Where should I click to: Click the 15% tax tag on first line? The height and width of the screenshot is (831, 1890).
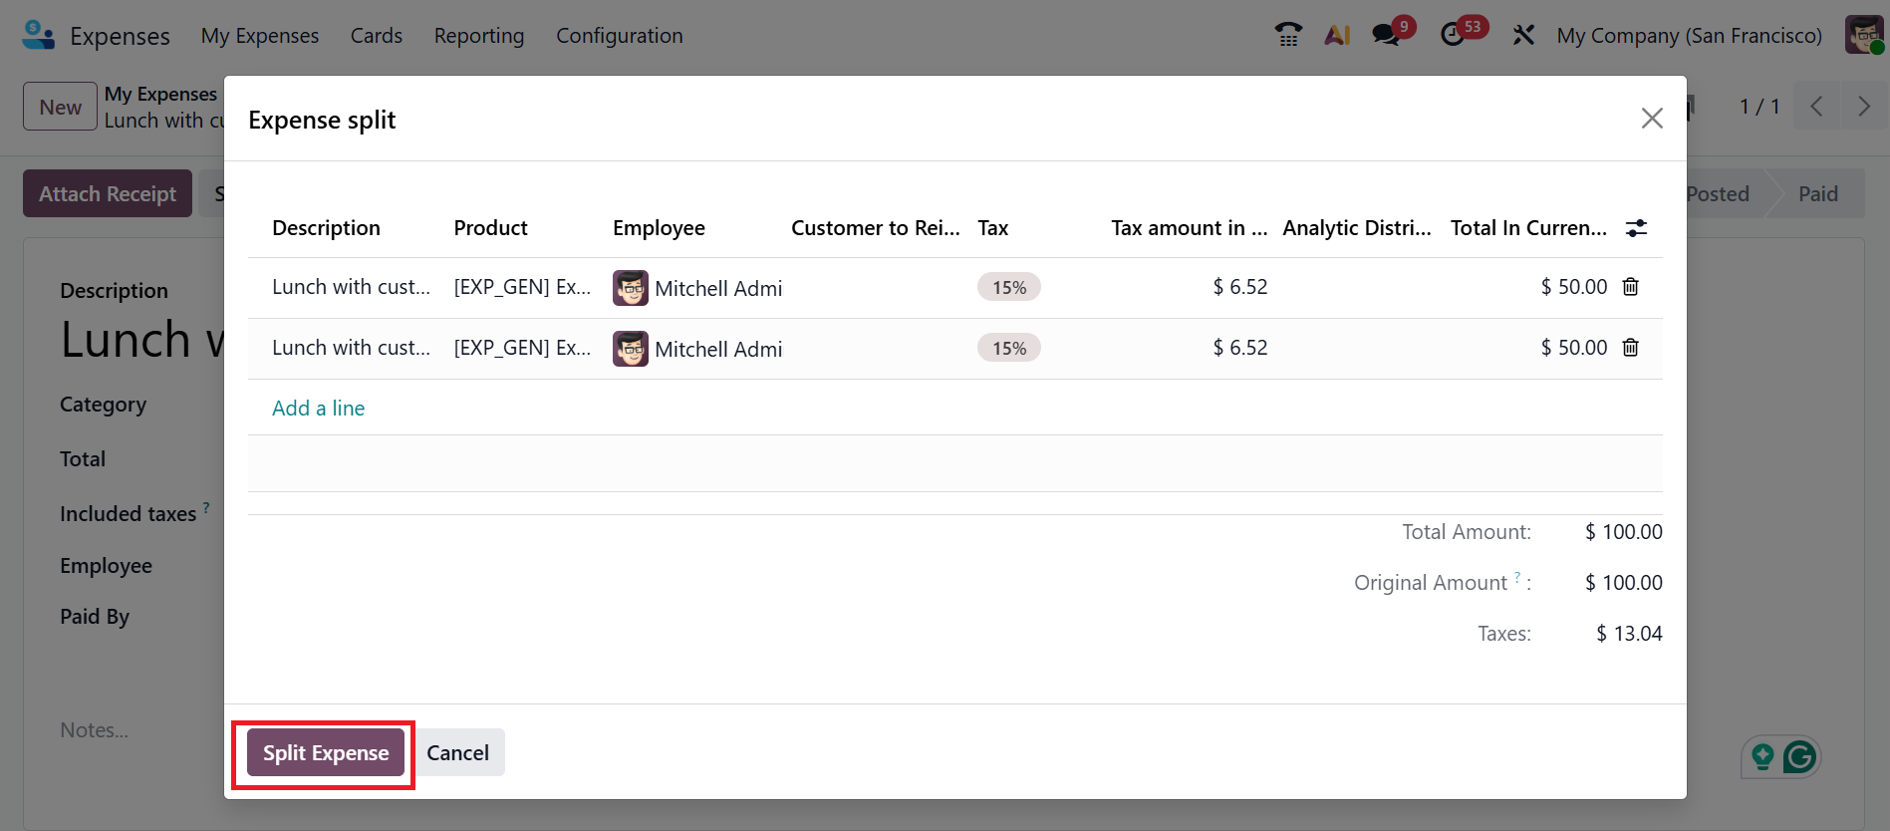click(1008, 287)
